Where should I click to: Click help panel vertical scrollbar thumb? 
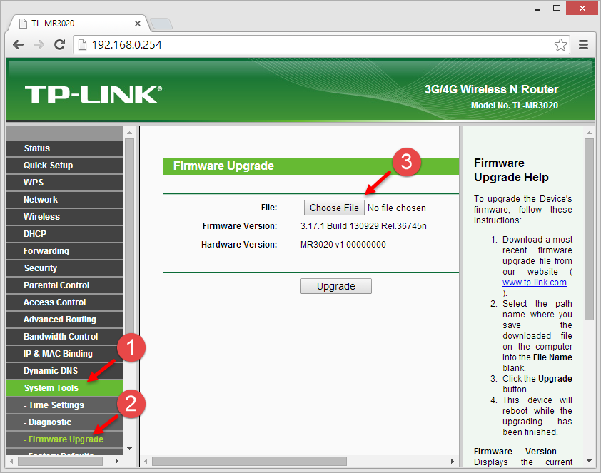click(589, 230)
